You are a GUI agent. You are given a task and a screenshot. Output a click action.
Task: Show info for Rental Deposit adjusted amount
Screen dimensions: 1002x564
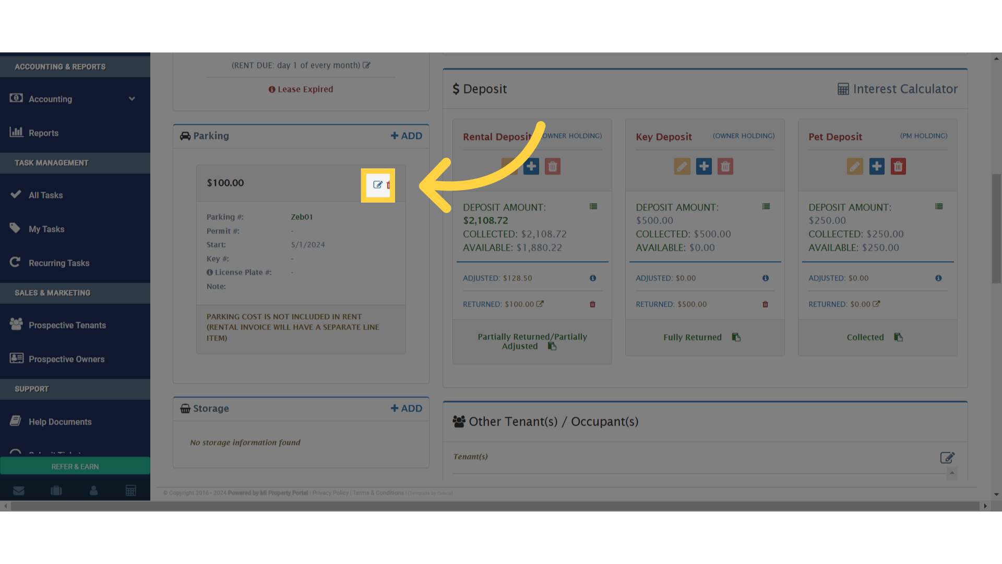(x=593, y=278)
